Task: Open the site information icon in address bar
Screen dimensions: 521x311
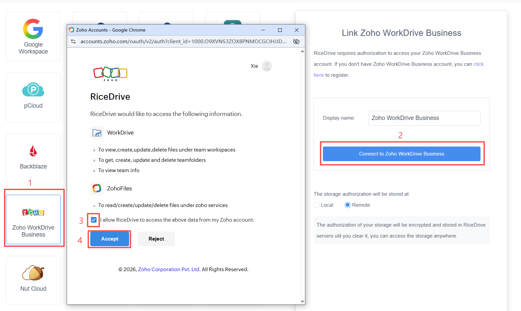Action: (x=74, y=42)
